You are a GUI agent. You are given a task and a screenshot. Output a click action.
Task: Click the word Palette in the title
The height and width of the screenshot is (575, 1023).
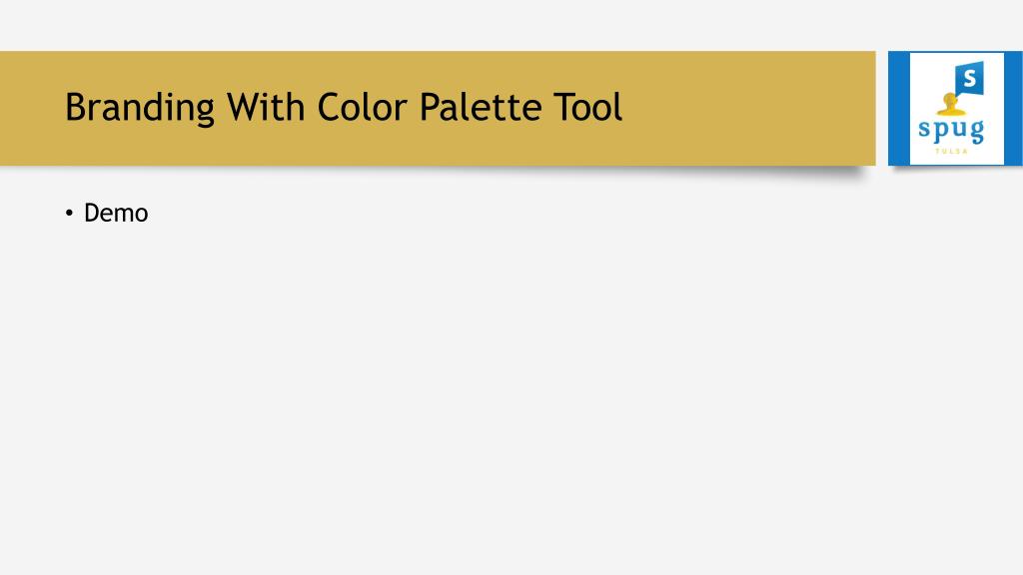click(x=480, y=106)
